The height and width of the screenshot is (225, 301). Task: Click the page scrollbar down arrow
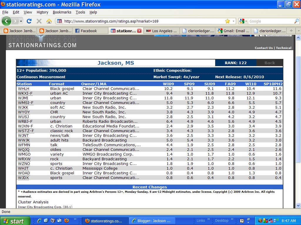[x=298, y=206]
